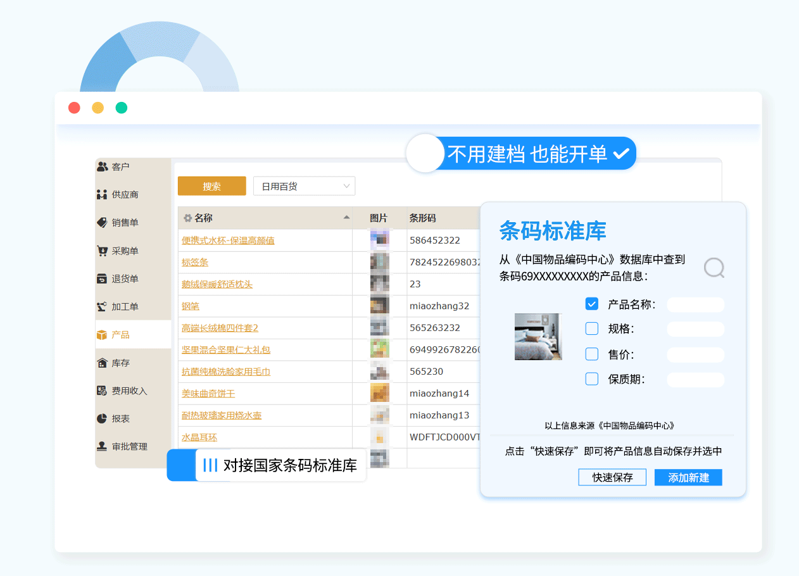799x576 pixels.
Task: Click the 退货单 returns icon
Action: [102, 279]
